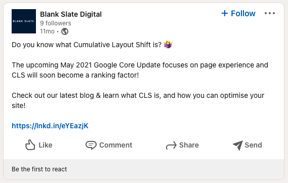This screenshot has width=288, height=183.
Task: Click the plus icon beside Follow
Action: pyautogui.click(x=225, y=13)
